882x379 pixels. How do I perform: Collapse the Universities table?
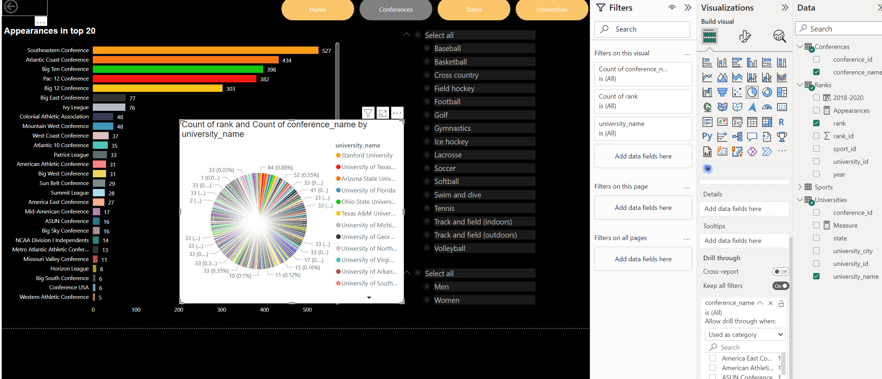800,200
